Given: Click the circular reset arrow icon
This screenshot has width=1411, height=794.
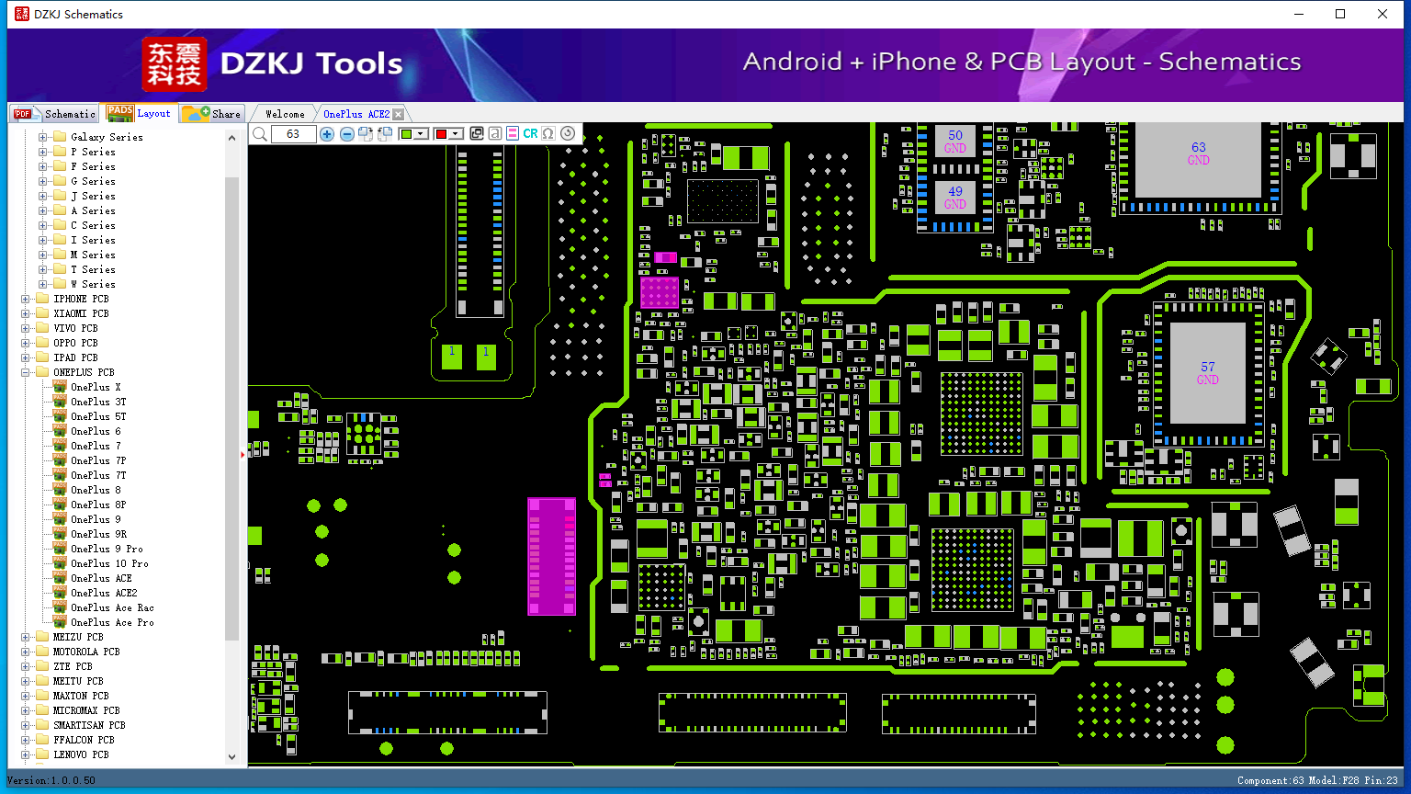Looking at the screenshot, I should [x=568, y=134].
